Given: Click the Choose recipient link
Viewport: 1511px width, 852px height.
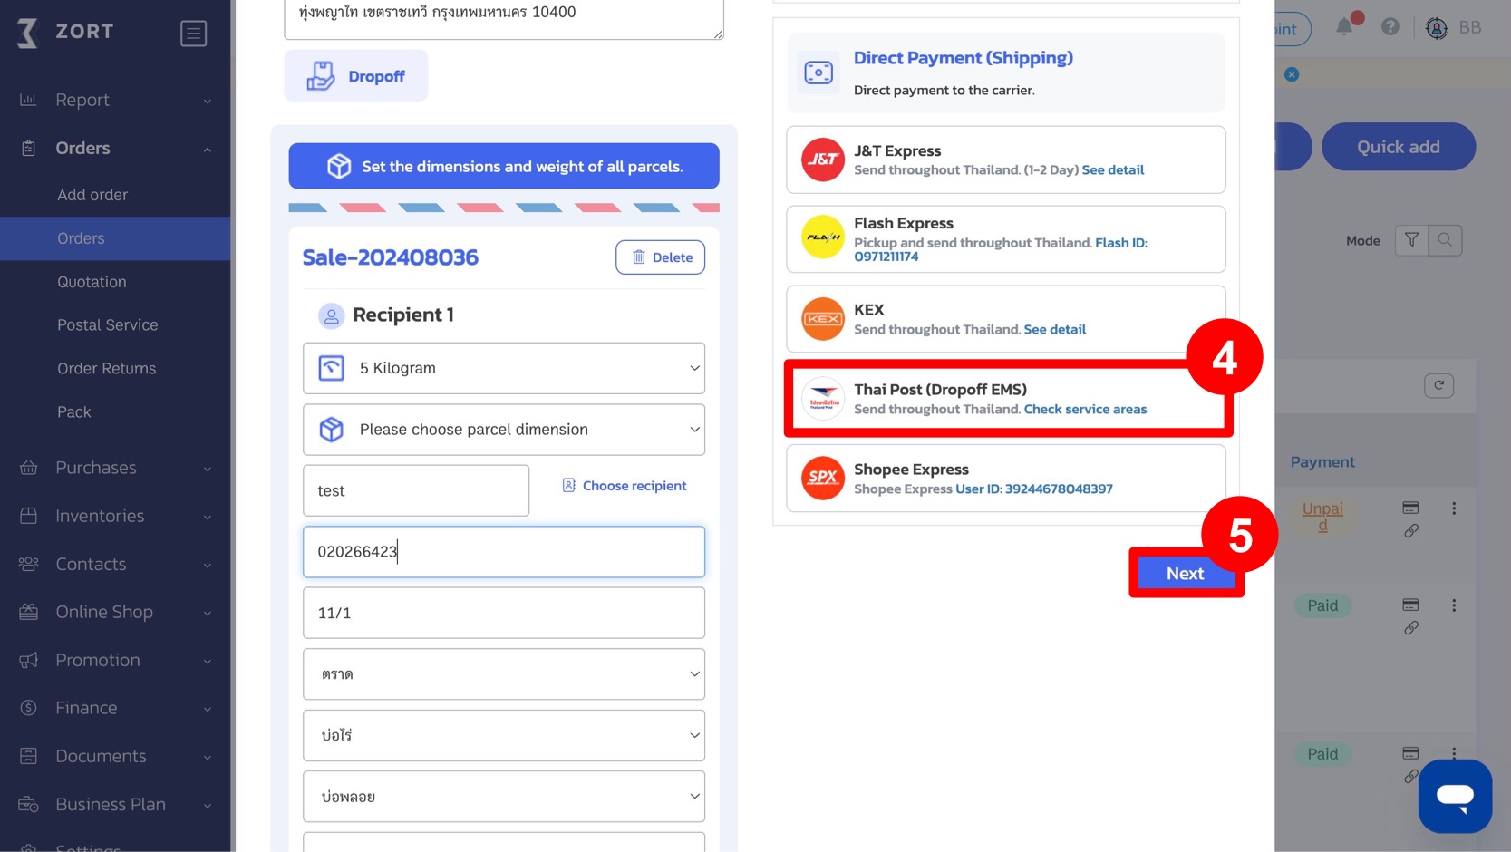Looking at the screenshot, I should pyautogui.click(x=625, y=486).
